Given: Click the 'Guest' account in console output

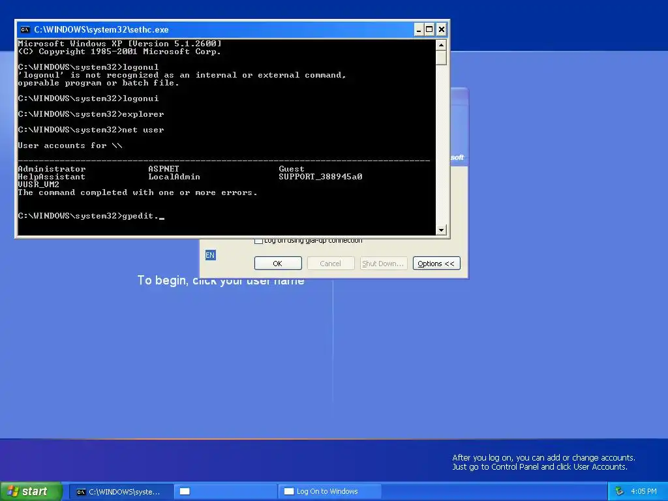Looking at the screenshot, I should [x=292, y=169].
